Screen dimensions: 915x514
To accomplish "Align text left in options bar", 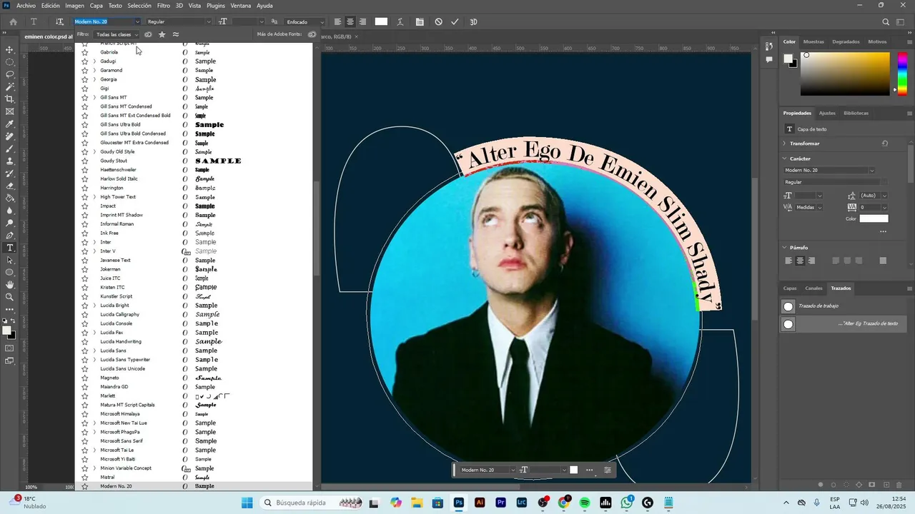I will (337, 21).
